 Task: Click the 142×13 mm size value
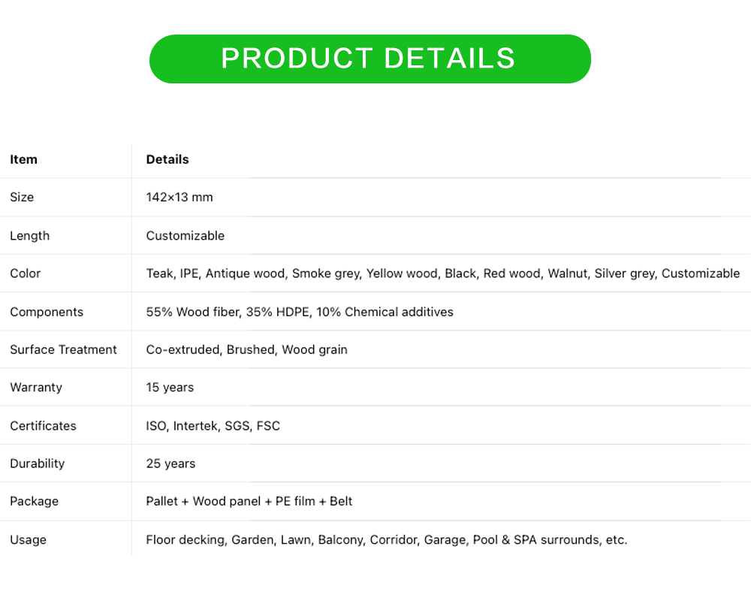179,198
